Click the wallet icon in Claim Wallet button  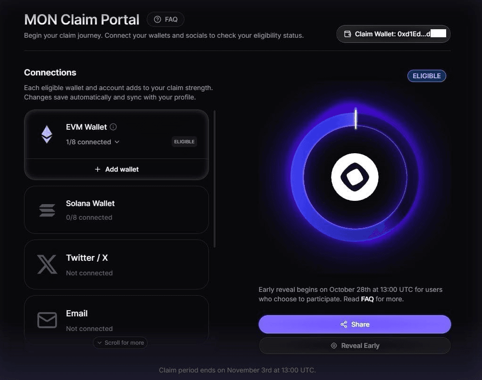[x=348, y=34]
